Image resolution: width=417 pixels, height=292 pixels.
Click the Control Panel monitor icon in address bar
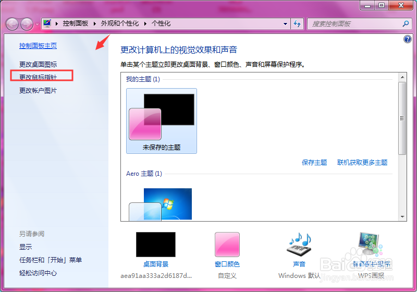click(x=47, y=23)
